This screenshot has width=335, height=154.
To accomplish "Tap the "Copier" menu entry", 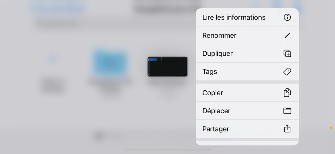I will tap(213, 93).
